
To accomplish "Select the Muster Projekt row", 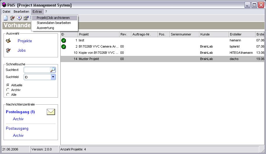I will click(x=89, y=59).
